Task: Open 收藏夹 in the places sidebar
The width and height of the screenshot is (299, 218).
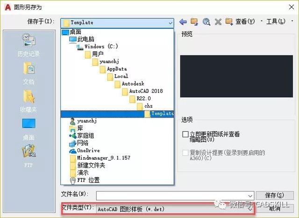Action: tap(28, 101)
